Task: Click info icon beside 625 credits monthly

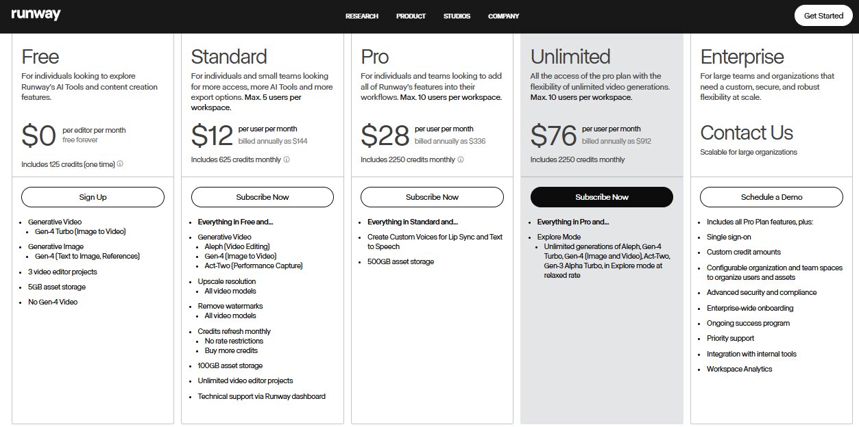Action: [287, 159]
